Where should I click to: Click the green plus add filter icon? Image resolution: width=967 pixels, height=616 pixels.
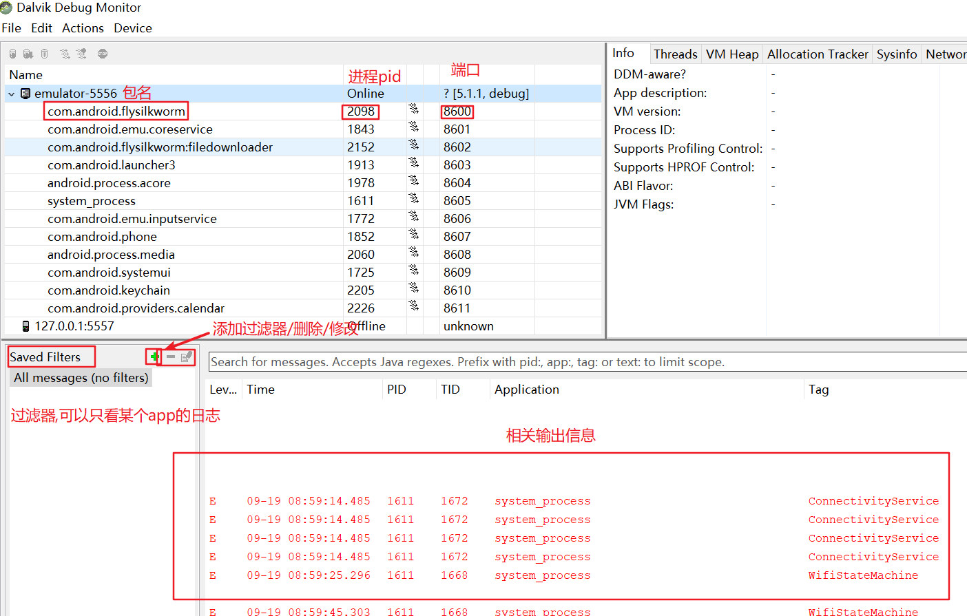154,357
